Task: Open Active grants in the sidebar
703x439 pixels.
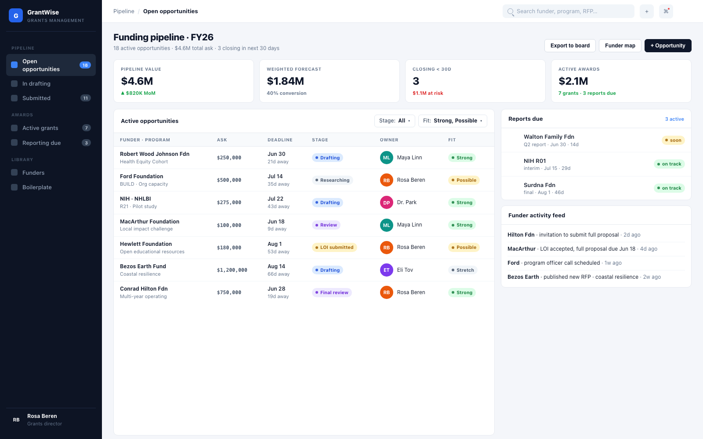Action: 51,128
